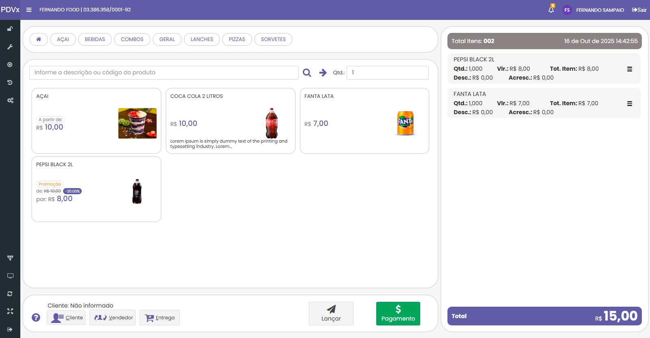Open the PEPSI BLACK 2L item menu
The image size is (650, 338).
pyautogui.click(x=629, y=69)
